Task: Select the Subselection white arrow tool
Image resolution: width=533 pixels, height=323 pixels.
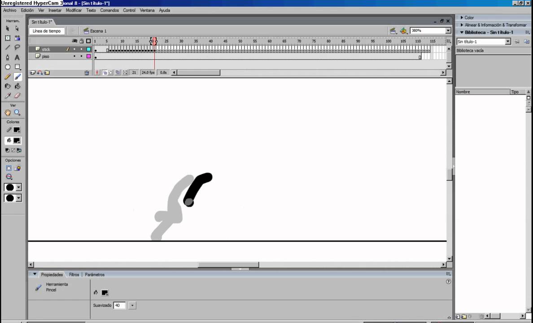Action: pos(17,29)
